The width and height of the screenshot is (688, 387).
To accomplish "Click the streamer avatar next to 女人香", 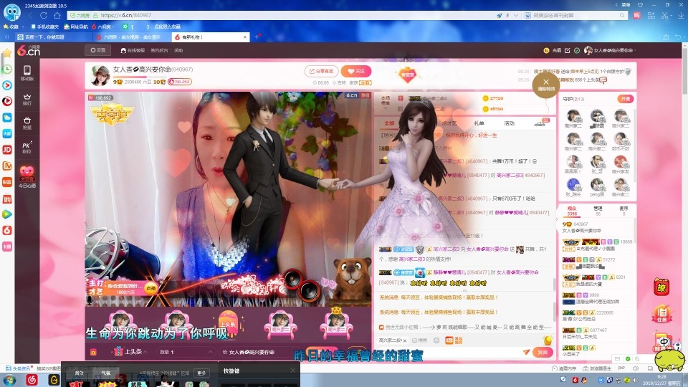I will [100, 75].
